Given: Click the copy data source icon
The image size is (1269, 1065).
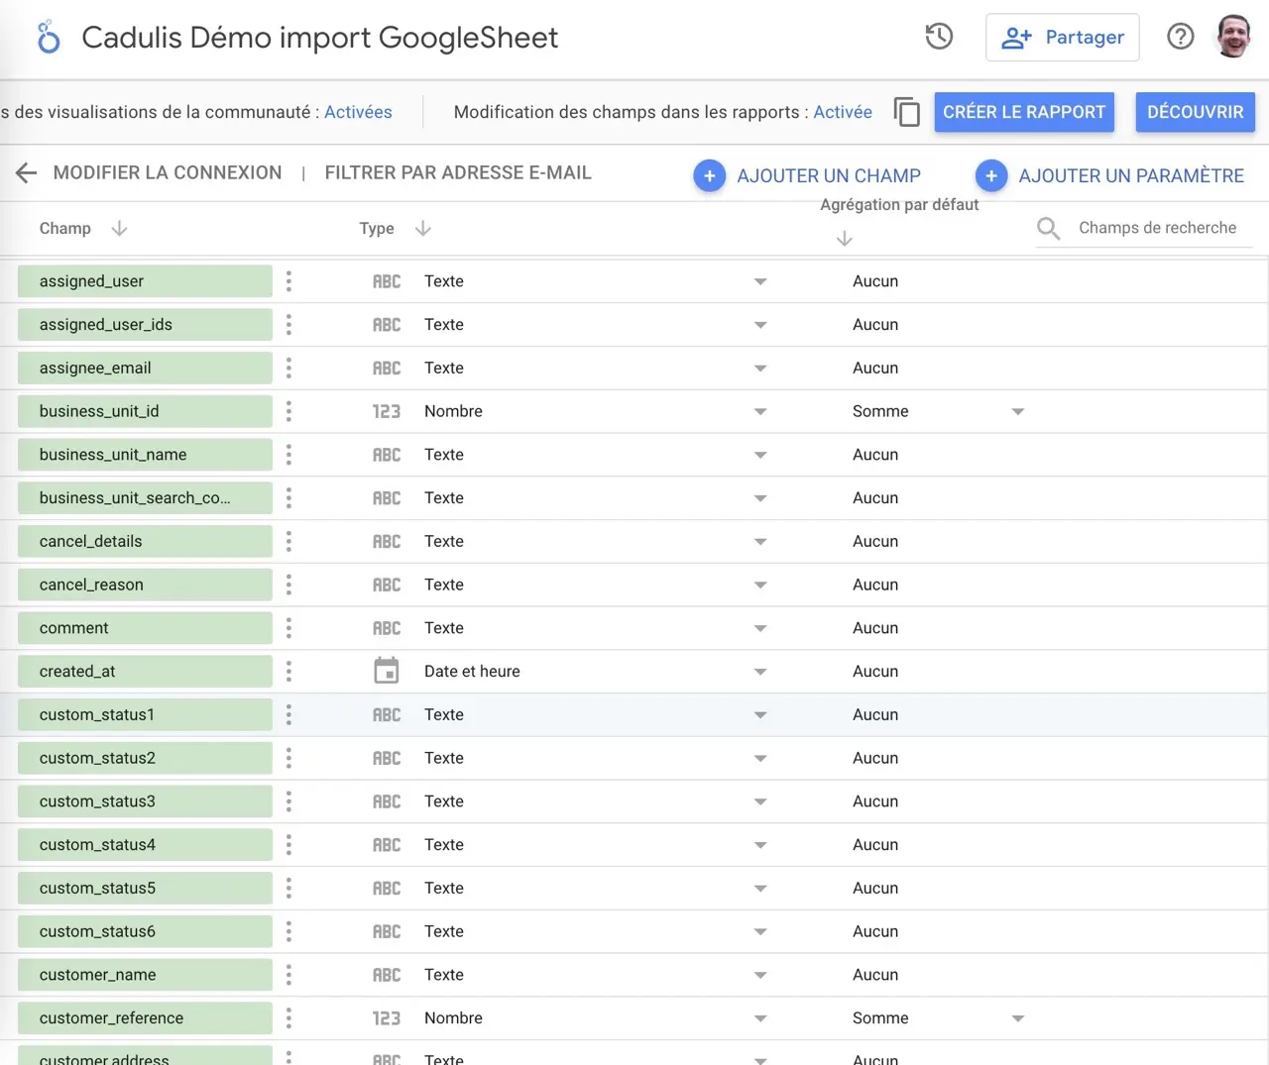Looking at the screenshot, I should 906,112.
